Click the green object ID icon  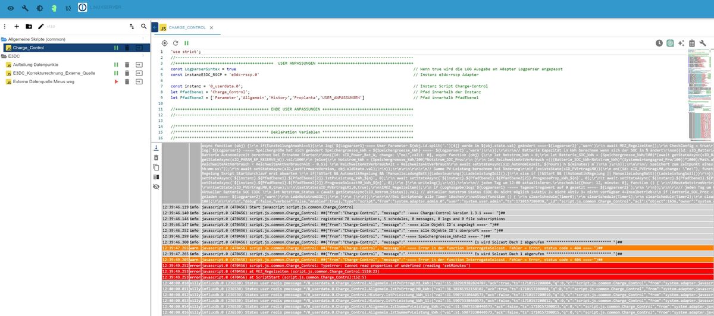click(670, 43)
